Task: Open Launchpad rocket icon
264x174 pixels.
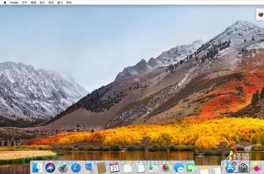Action: point(63,167)
